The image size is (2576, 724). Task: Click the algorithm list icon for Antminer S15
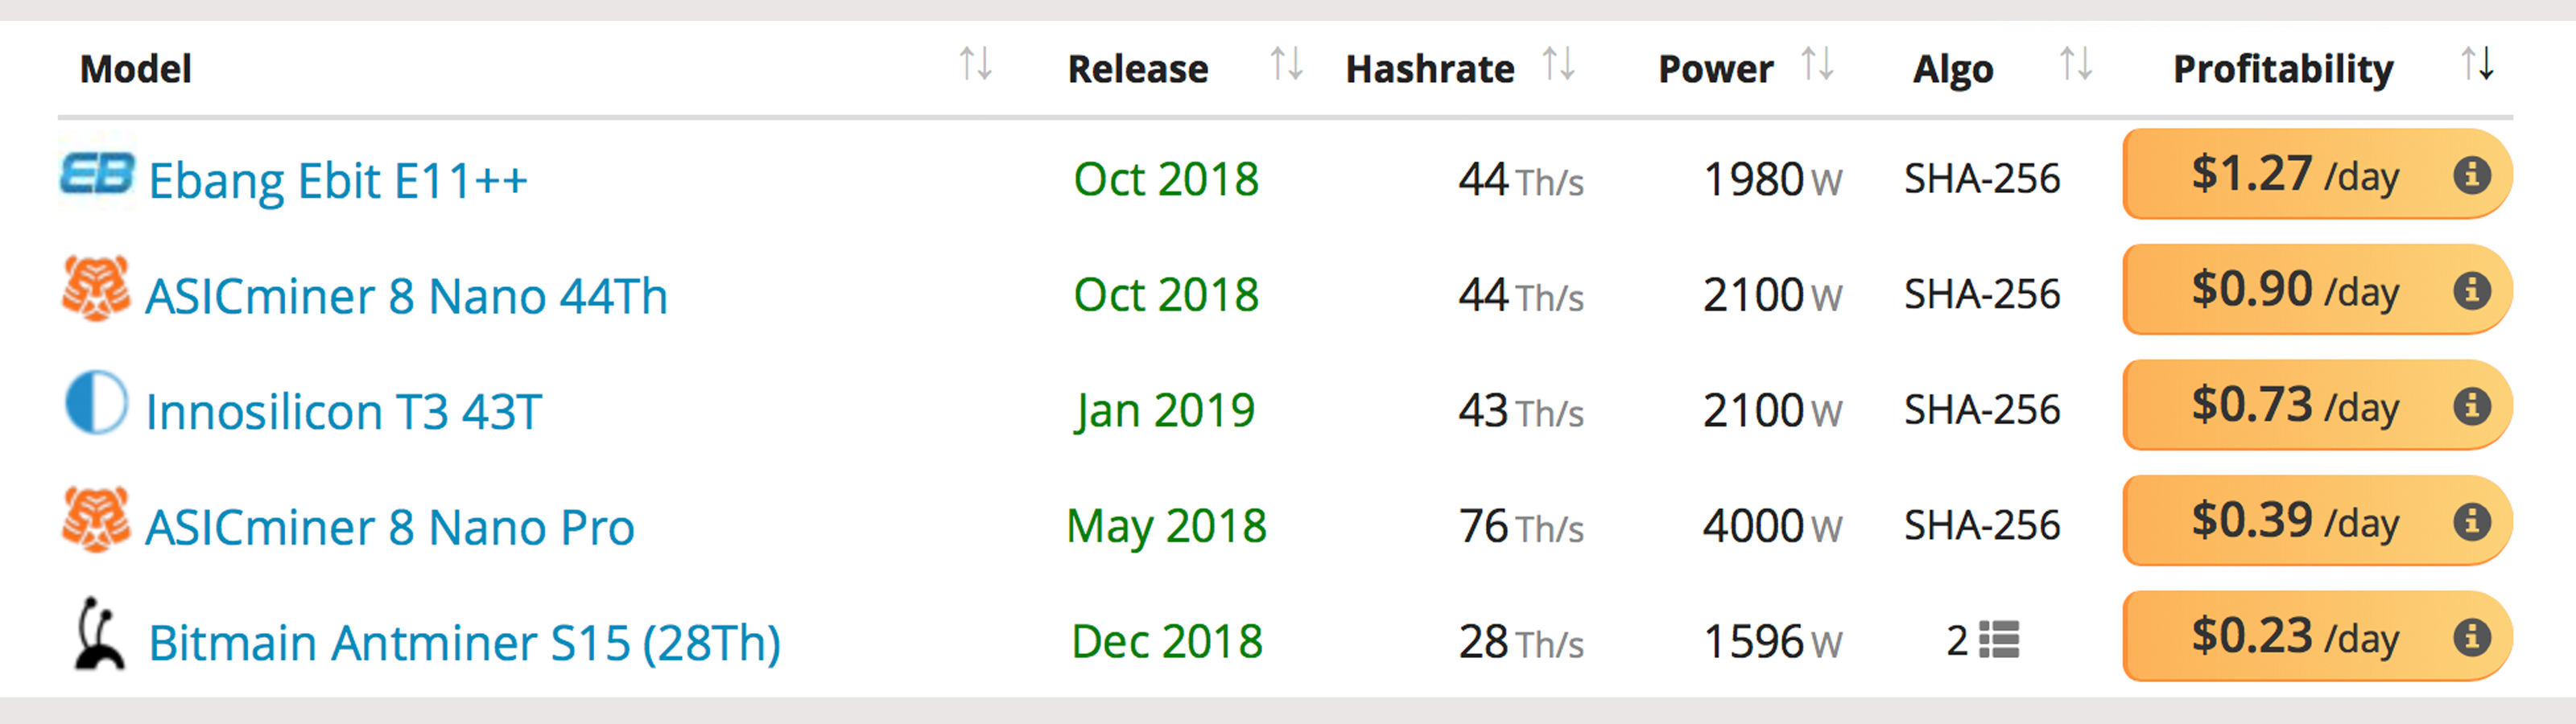(1999, 640)
